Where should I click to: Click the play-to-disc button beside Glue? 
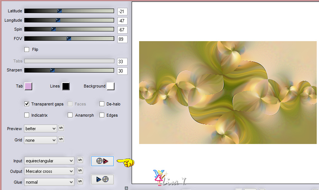pyautogui.click(x=102, y=180)
